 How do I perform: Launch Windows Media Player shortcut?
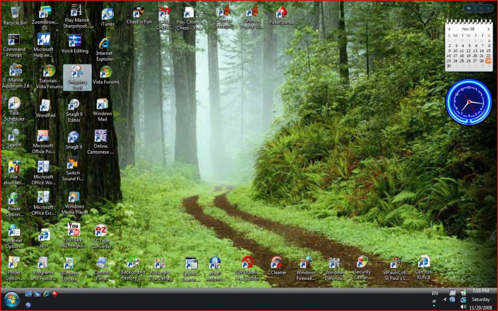pyautogui.click(x=74, y=203)
